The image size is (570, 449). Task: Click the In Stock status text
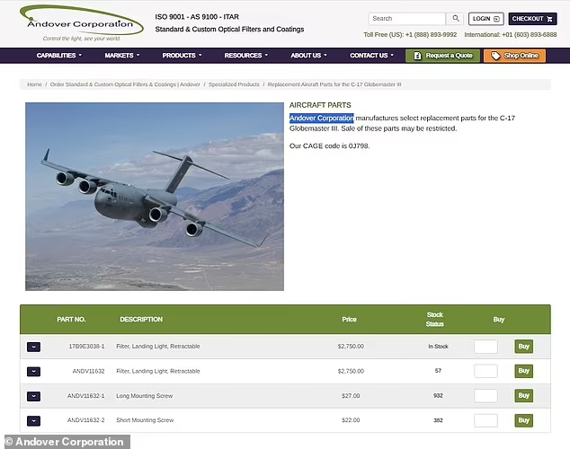coord(438,347)
